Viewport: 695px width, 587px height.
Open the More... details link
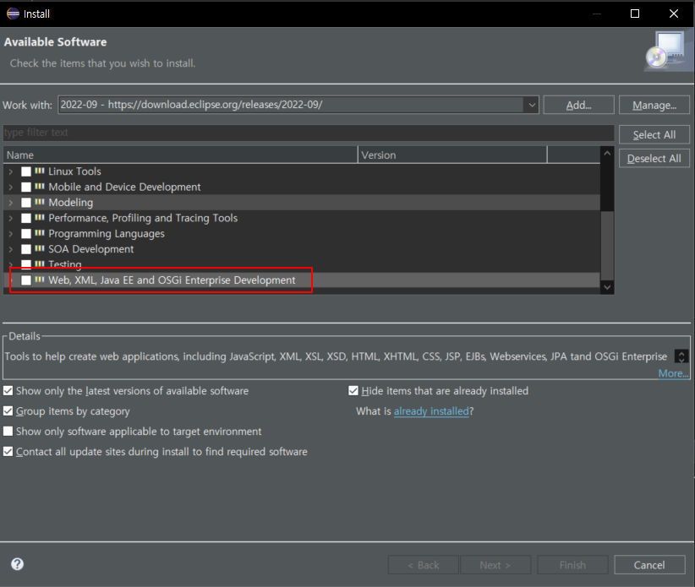673,373
